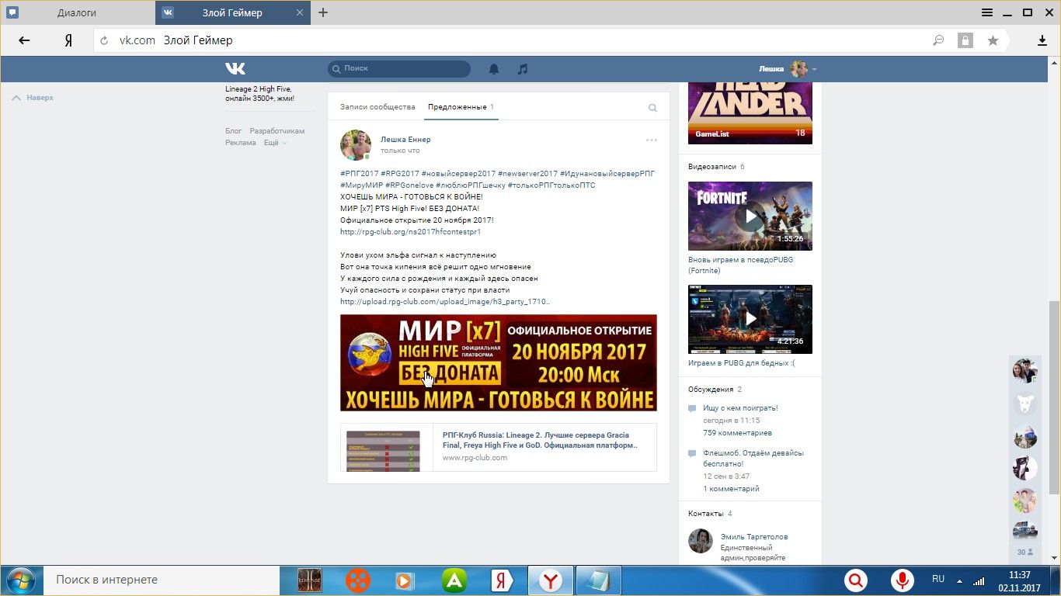Open the Реклама footer link
Screen dimensions: 1061x596
(x=241, y=143)
